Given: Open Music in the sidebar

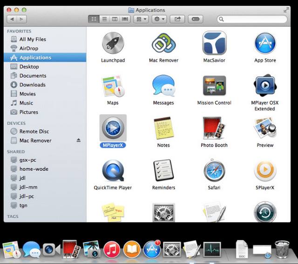Looking at the screenshot, I should 45,103.
